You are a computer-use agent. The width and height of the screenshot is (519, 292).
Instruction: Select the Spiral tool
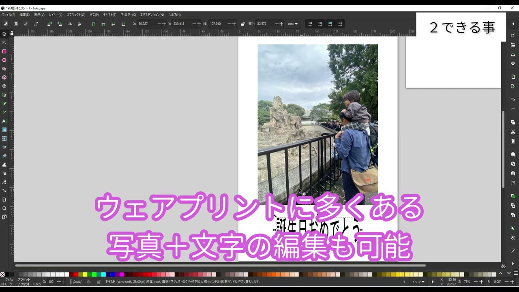[4, 86]
